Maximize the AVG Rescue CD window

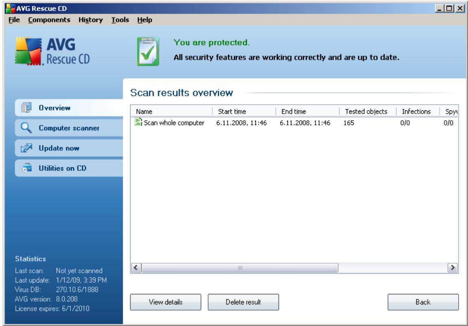click(448, 9)
